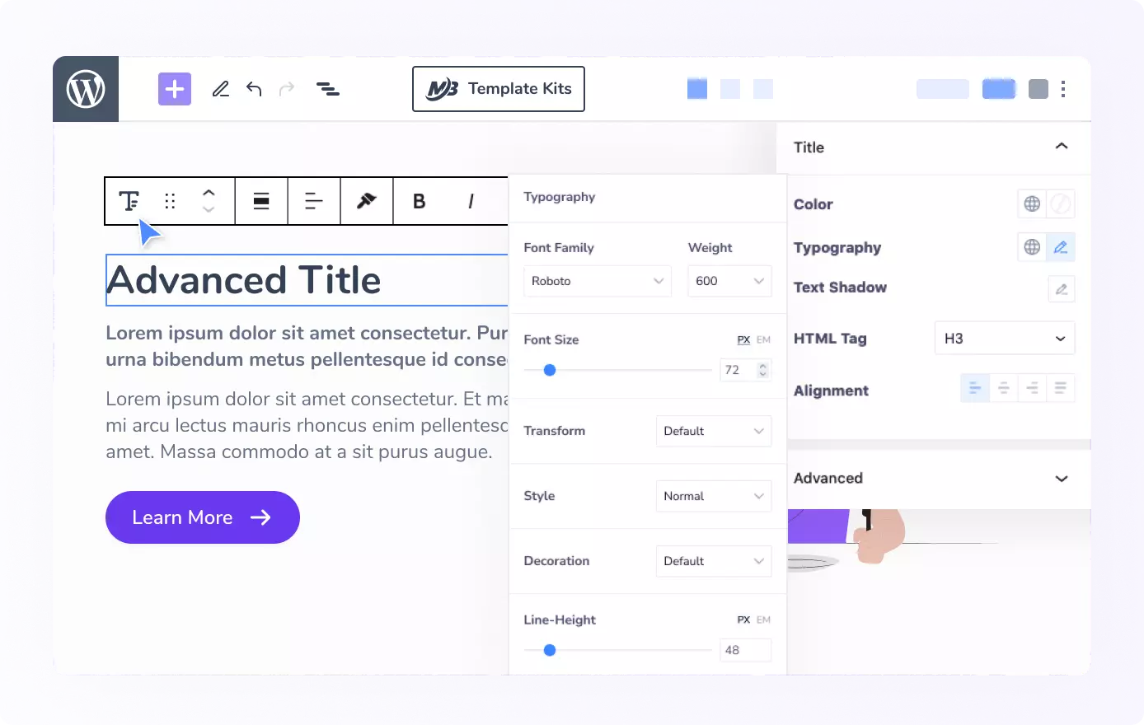Collapse the Title panel header

point(1062,147)
